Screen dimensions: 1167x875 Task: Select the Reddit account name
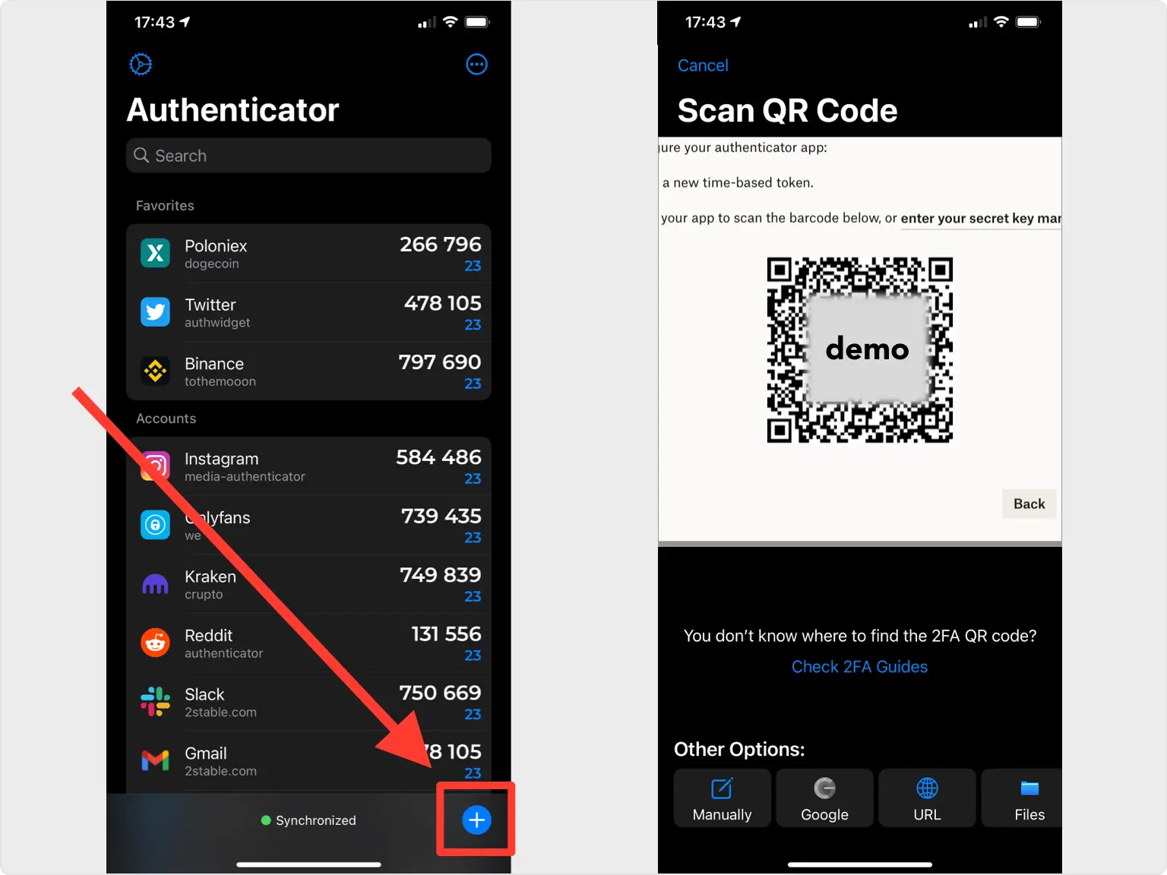click(209, 636)
